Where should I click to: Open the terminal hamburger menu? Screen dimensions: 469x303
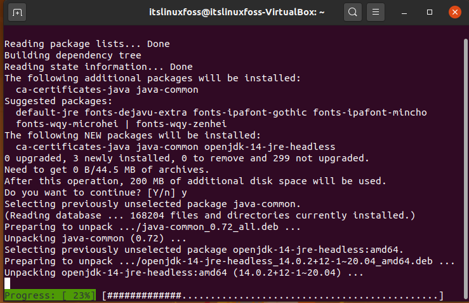[x=376, y=12]
